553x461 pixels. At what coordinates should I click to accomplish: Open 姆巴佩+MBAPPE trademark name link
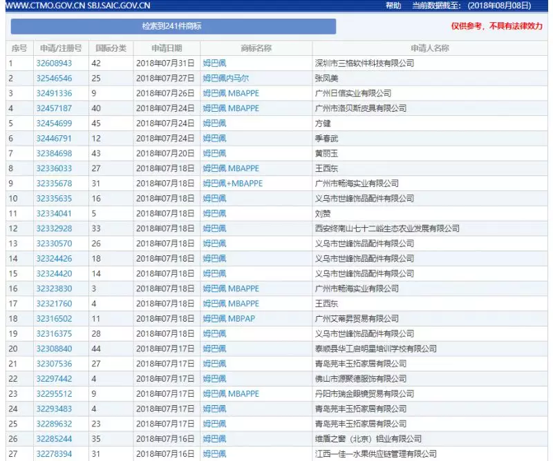(x=233, y=184)
